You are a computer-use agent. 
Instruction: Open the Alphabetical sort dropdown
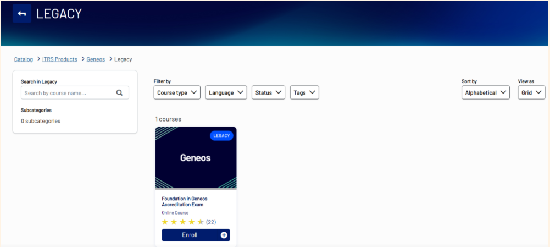tap(486, 92)
